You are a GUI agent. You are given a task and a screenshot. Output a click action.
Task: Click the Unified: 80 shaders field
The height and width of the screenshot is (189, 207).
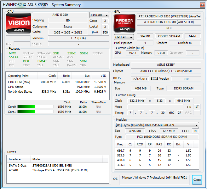pos(185,43)
